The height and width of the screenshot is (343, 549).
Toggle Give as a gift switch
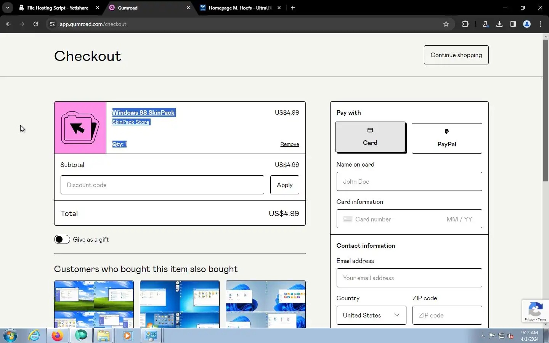62,239
